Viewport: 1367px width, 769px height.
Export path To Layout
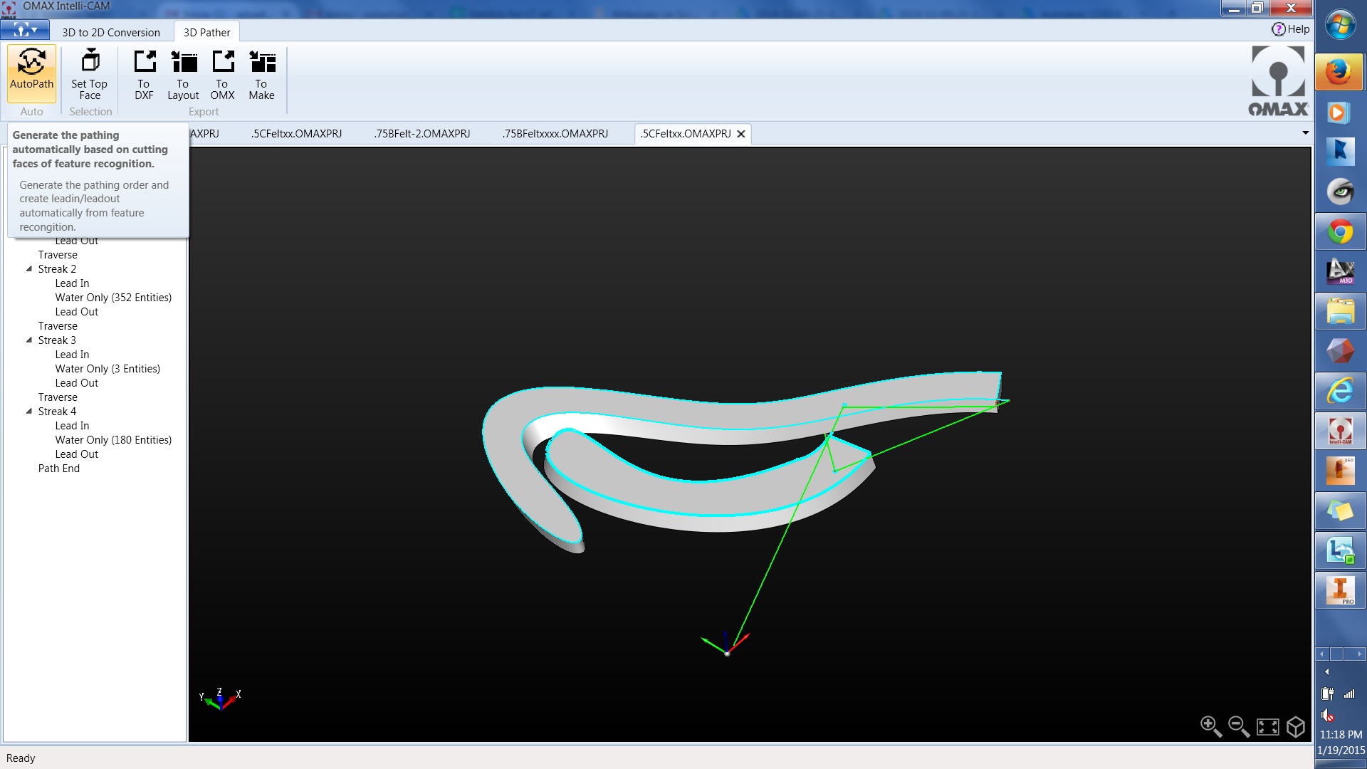pyautogui.click(x=183, y=74)
